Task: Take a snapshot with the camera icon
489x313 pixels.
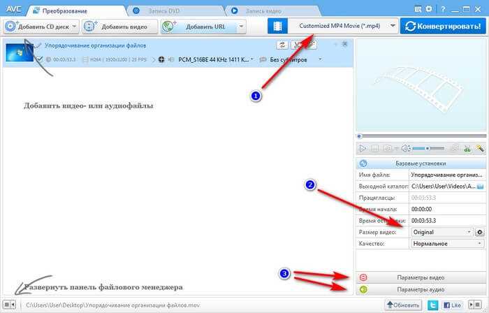Action: pos(388,148)
